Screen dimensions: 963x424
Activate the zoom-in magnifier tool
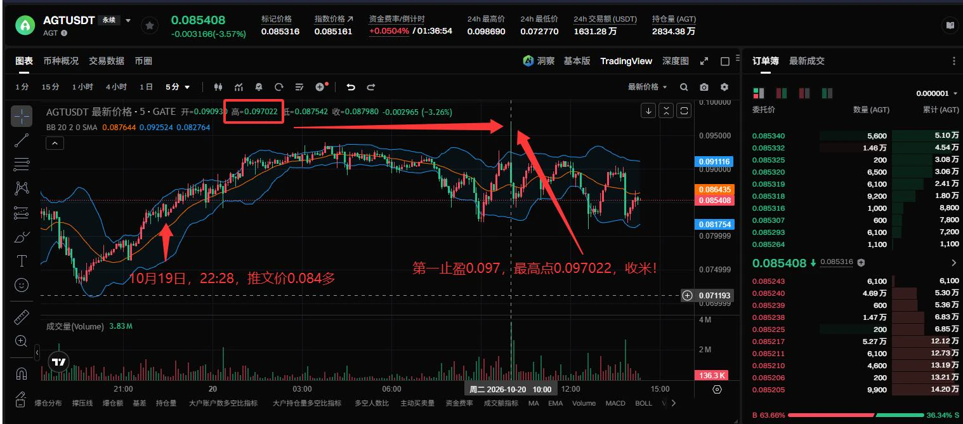[22, 341]
